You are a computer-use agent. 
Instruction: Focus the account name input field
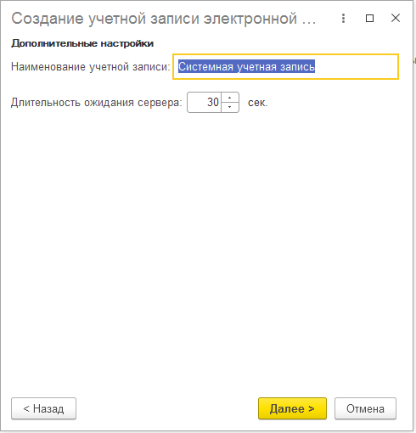(285, 66)
